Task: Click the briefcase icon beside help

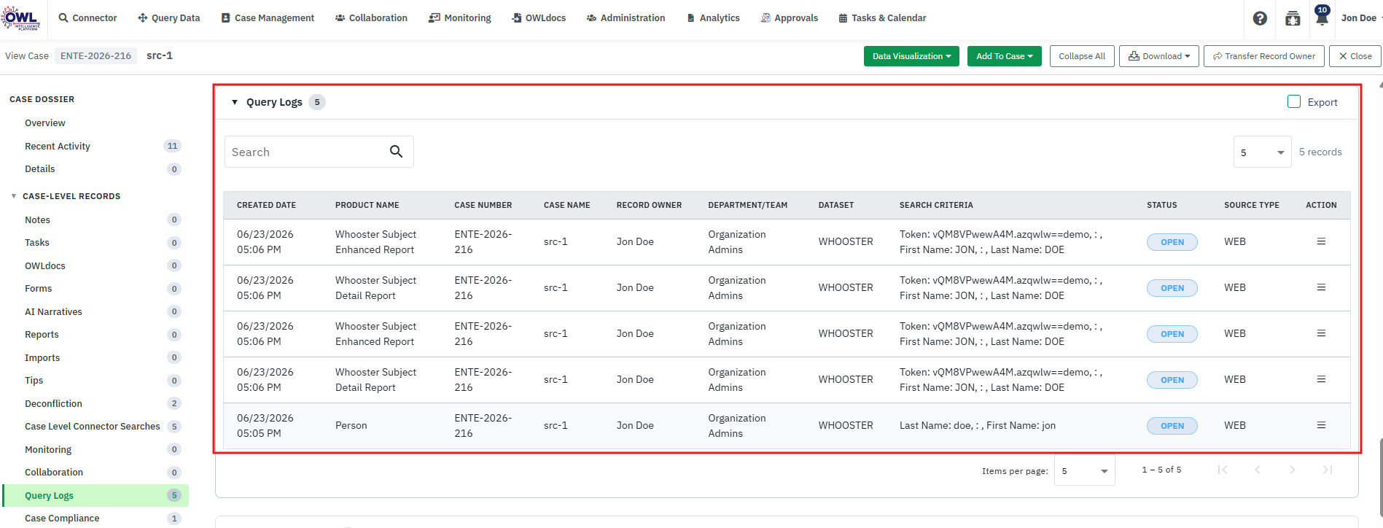Action: pyautogui.click(x=1293, y=18)
